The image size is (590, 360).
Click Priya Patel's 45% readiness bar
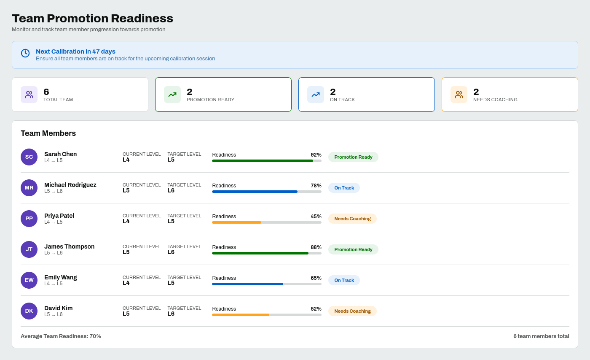click(267, 222)
